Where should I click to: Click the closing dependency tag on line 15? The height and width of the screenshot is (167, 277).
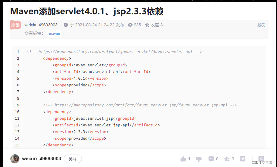[x=58, y=145]
